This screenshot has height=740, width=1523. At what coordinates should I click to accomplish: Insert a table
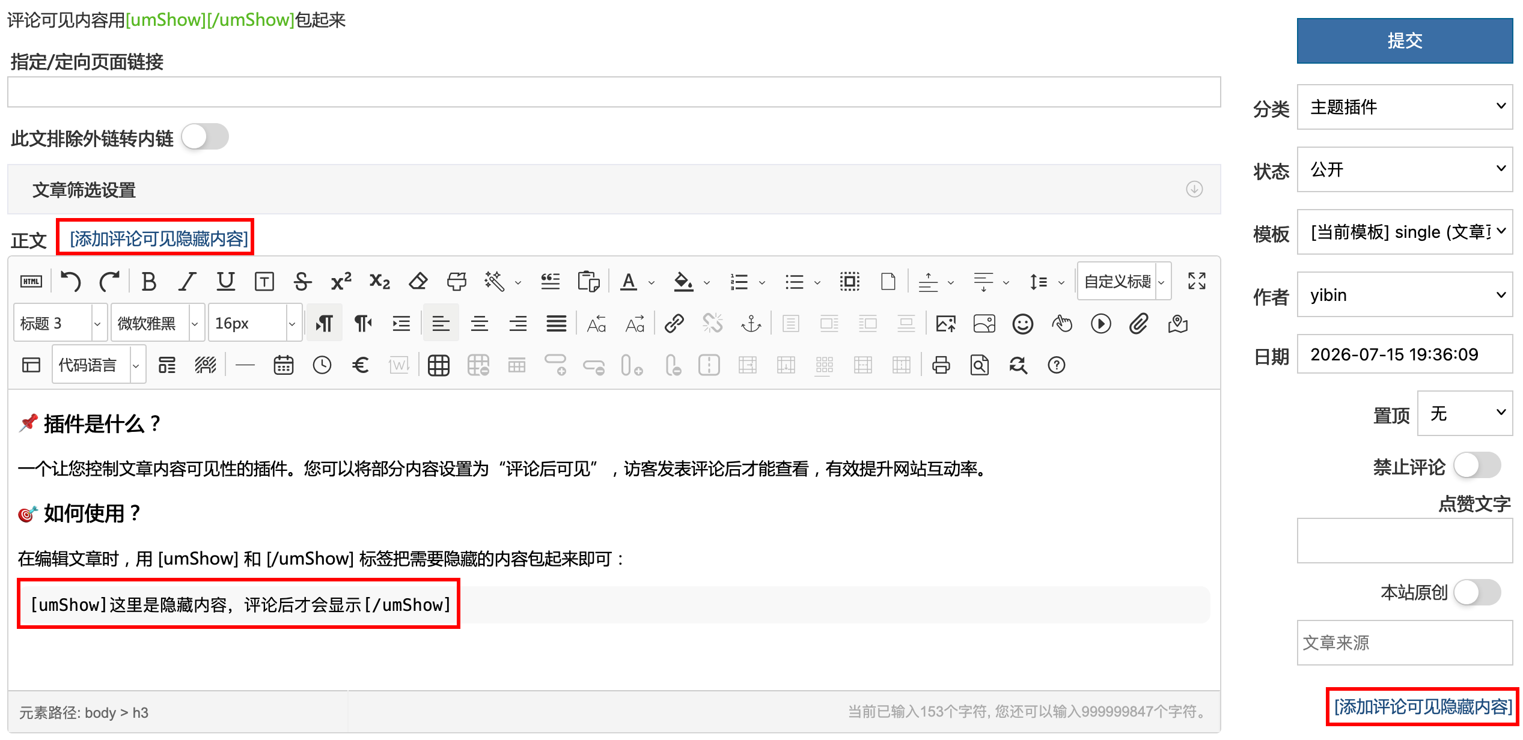(x=438, y=365)
